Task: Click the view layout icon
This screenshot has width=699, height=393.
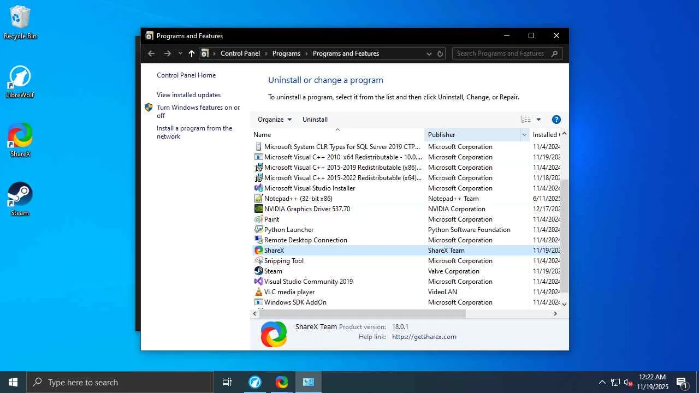Action: (x=526, y=120)
